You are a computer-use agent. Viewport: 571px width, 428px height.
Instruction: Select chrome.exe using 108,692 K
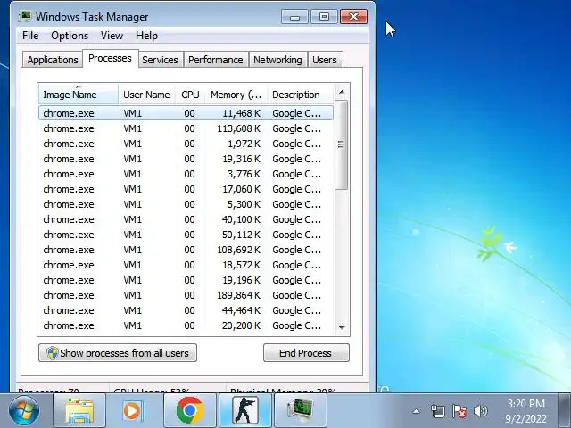[x=186, y=250]
